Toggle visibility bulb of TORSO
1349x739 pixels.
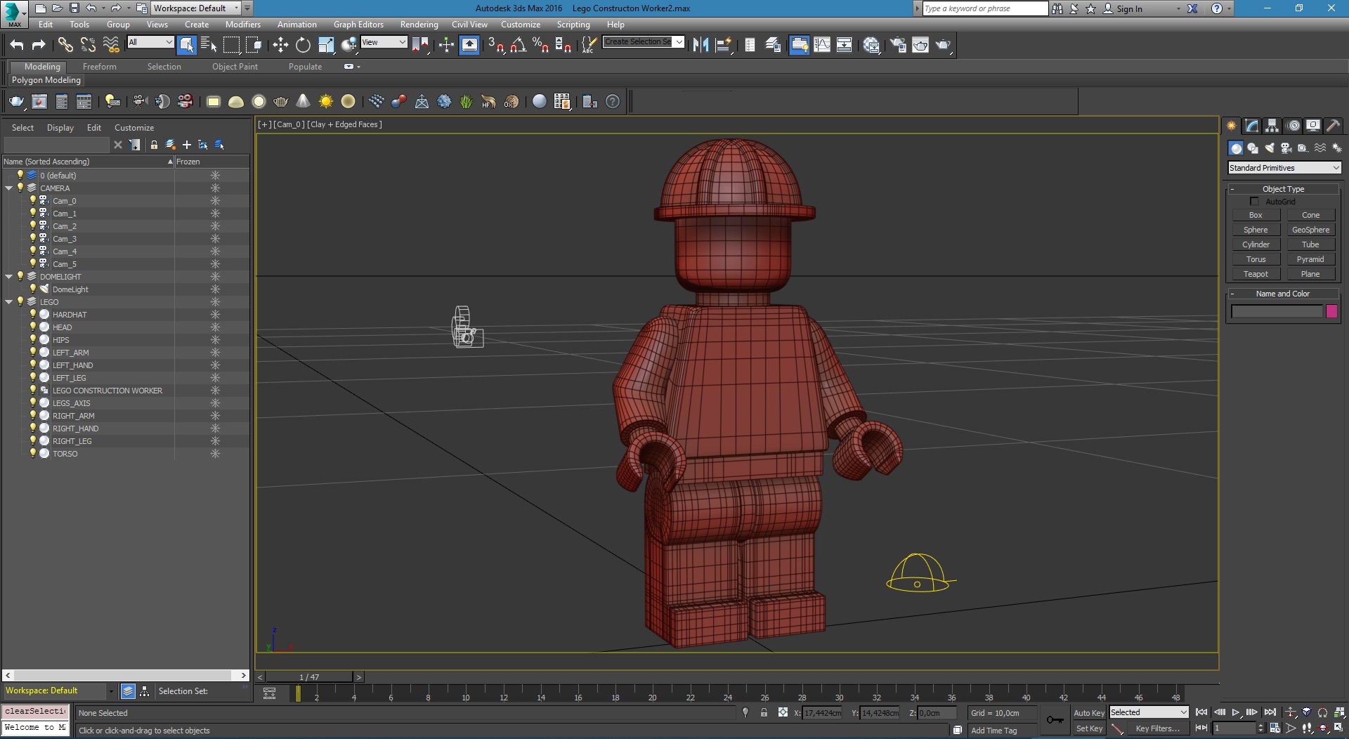32,453
